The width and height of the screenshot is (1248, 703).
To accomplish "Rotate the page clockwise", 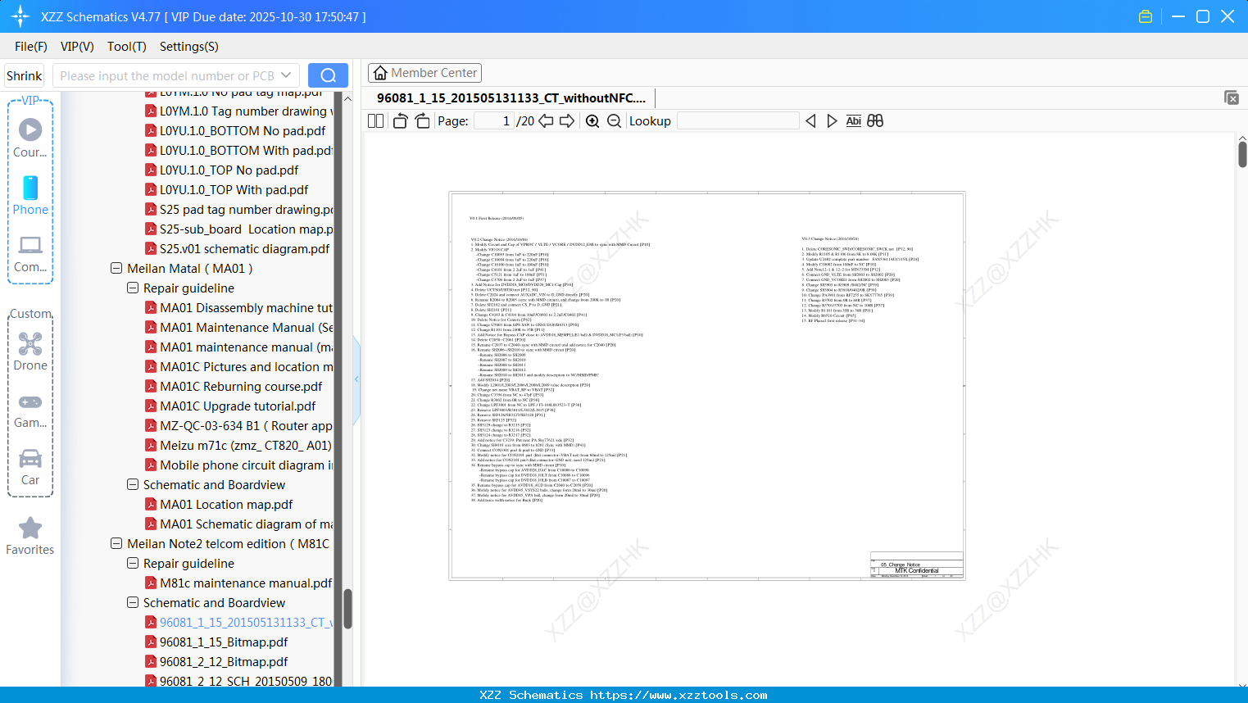I will [421, 120].
